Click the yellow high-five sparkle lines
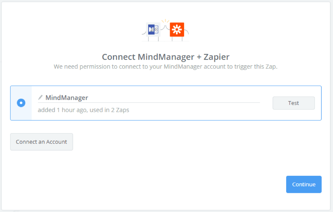This screenshot has width=333, height=212. 165,21
